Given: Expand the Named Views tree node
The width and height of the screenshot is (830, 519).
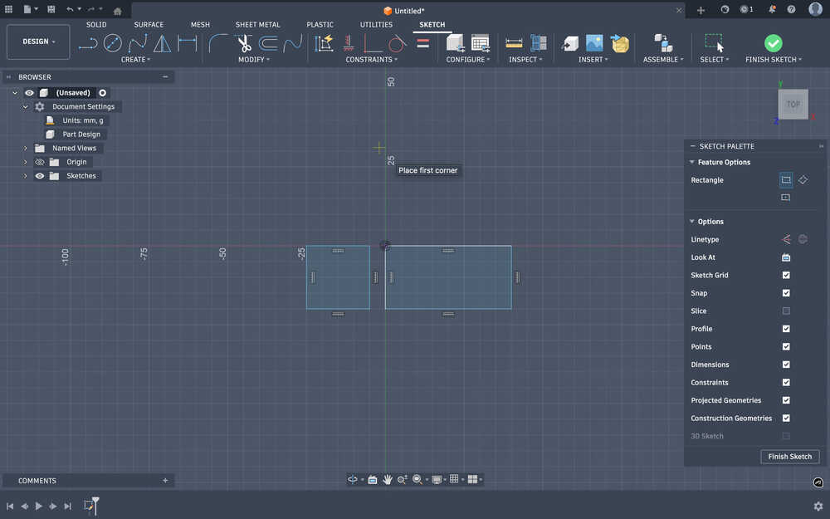Looking at the screenshot, I should [26, 148].
